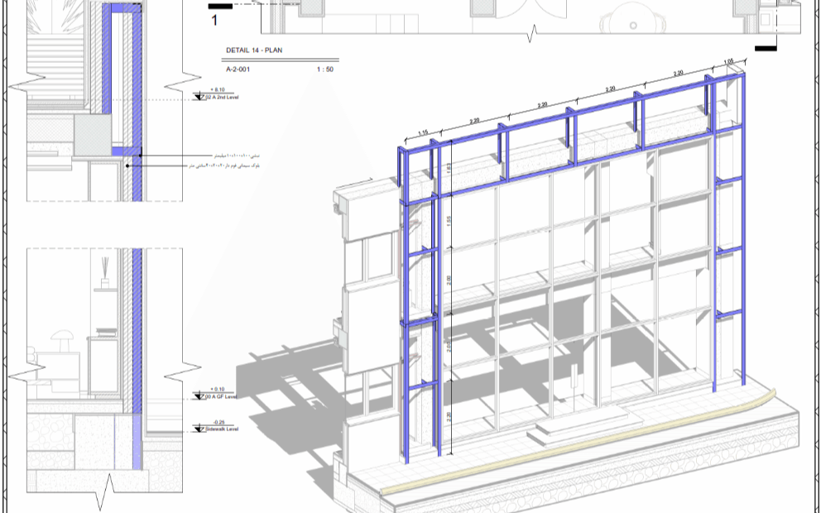The height and width of the screenshot is (513, 821).
Task: Select the lower Persian annotation about cement block
Action: [224, 165]
